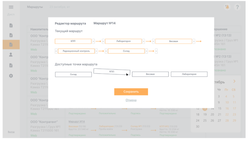Image resolution: width=248 pixels, height=141 pixels.
Task: Cancel editing via Отмена link
Action: tap(131, 100)
